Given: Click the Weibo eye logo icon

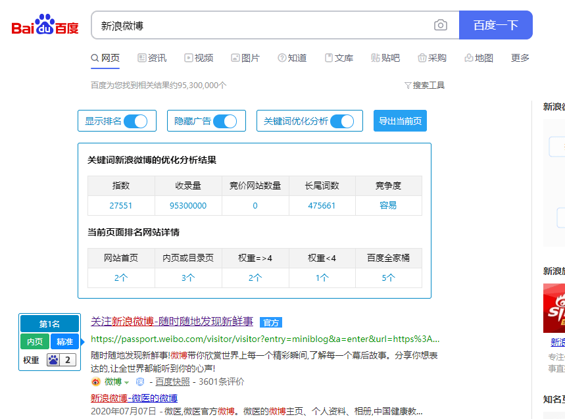Looking at the screenshot, I should [x=96, y=382].
